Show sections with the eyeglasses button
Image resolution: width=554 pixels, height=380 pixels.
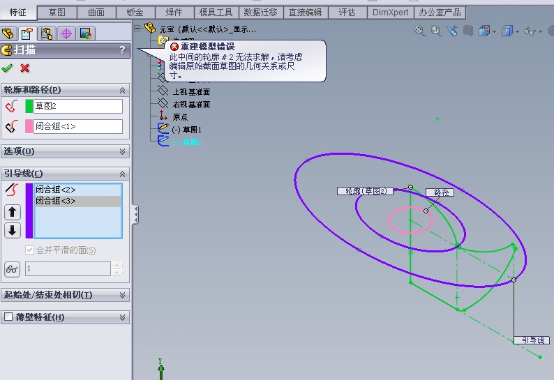coord(12,269)
